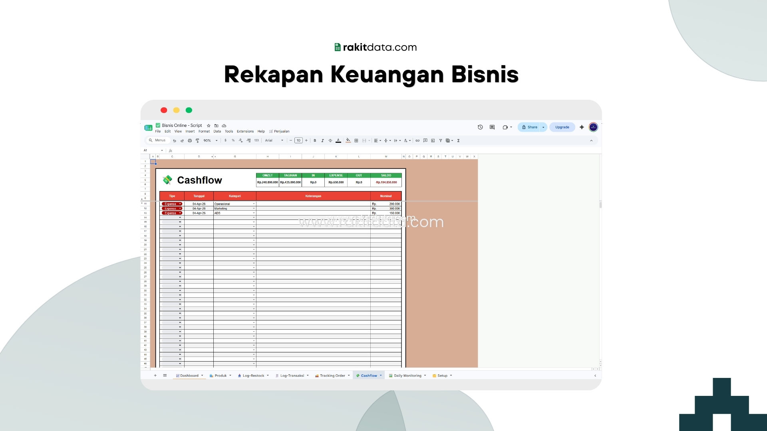The width and height of the screenshot is (767, 431).
Task: Select the SALDO value Rp.194.850.000
Action: click(386, 182)
